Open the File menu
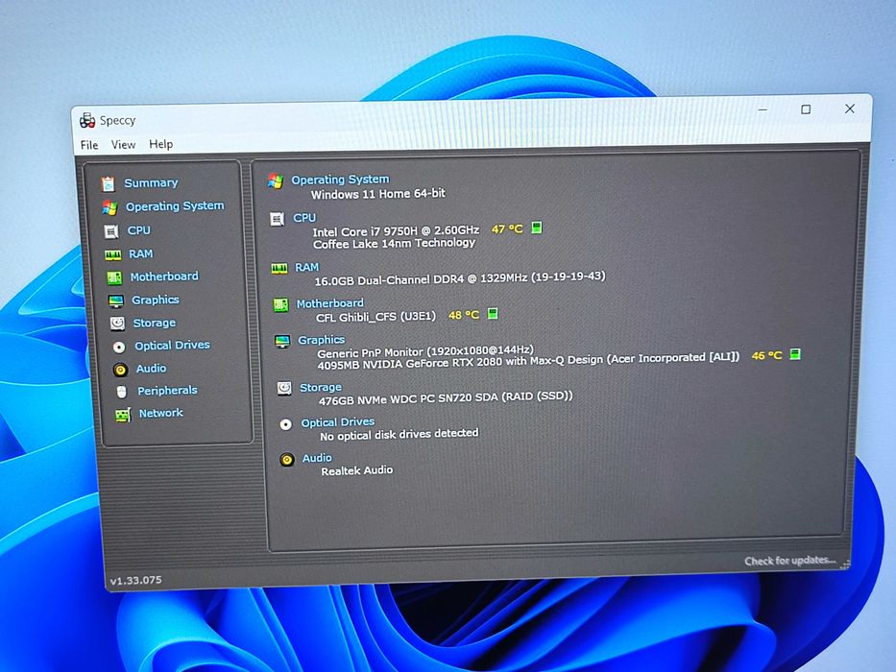The image size is (896, 672). pyautogui.click(x=89, y=145)
